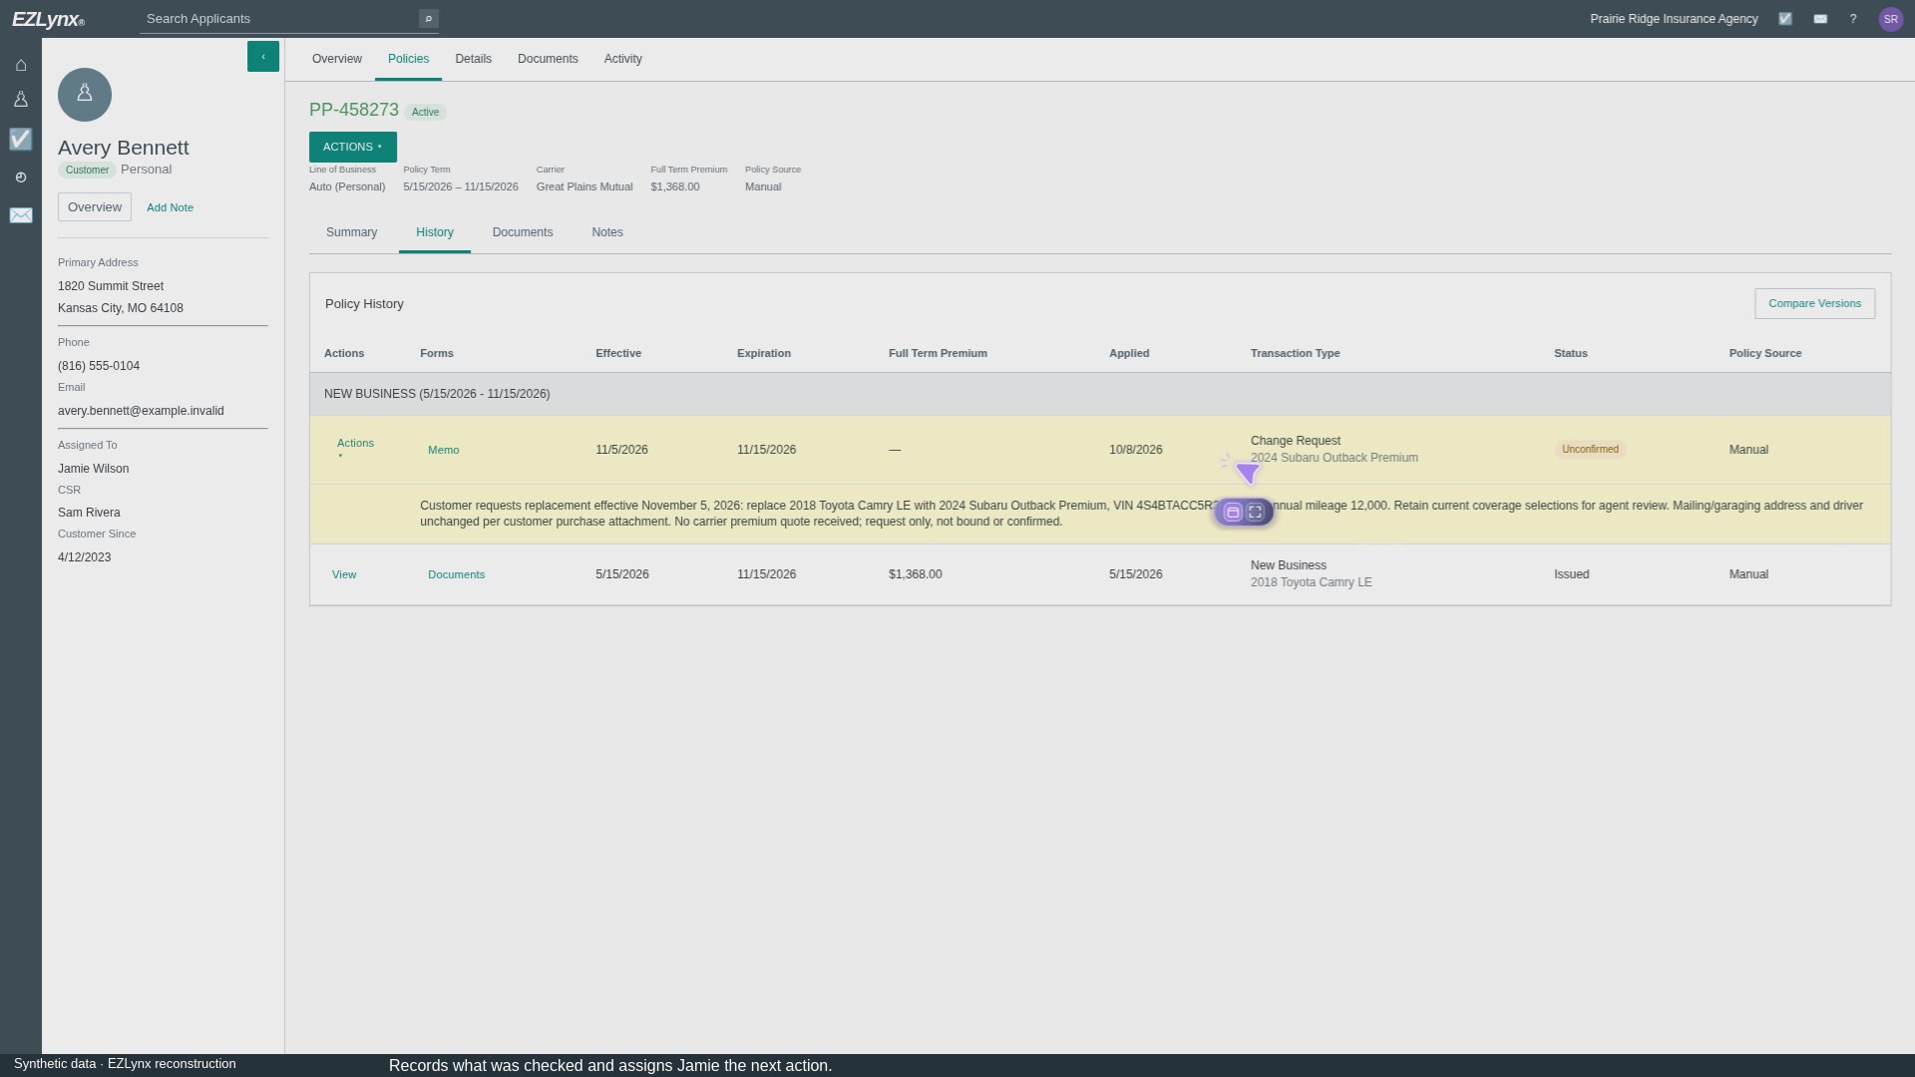
Task: Click the PP-458273 policy number
Action: coord(354,111)
